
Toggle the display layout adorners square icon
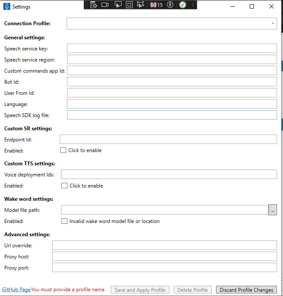click(129, 5)
